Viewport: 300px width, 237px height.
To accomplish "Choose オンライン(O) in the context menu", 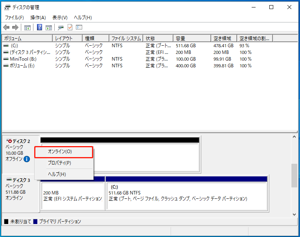I will tap(64, 152).
